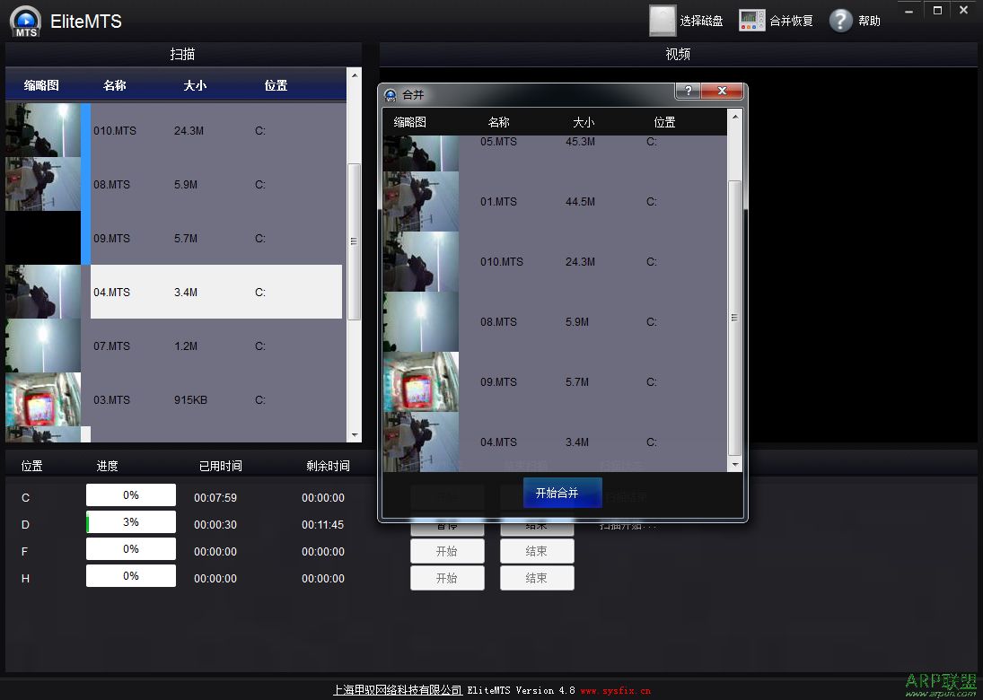
Task: Select 07.MTS name in scan list
Action: (x=111, y=346)
